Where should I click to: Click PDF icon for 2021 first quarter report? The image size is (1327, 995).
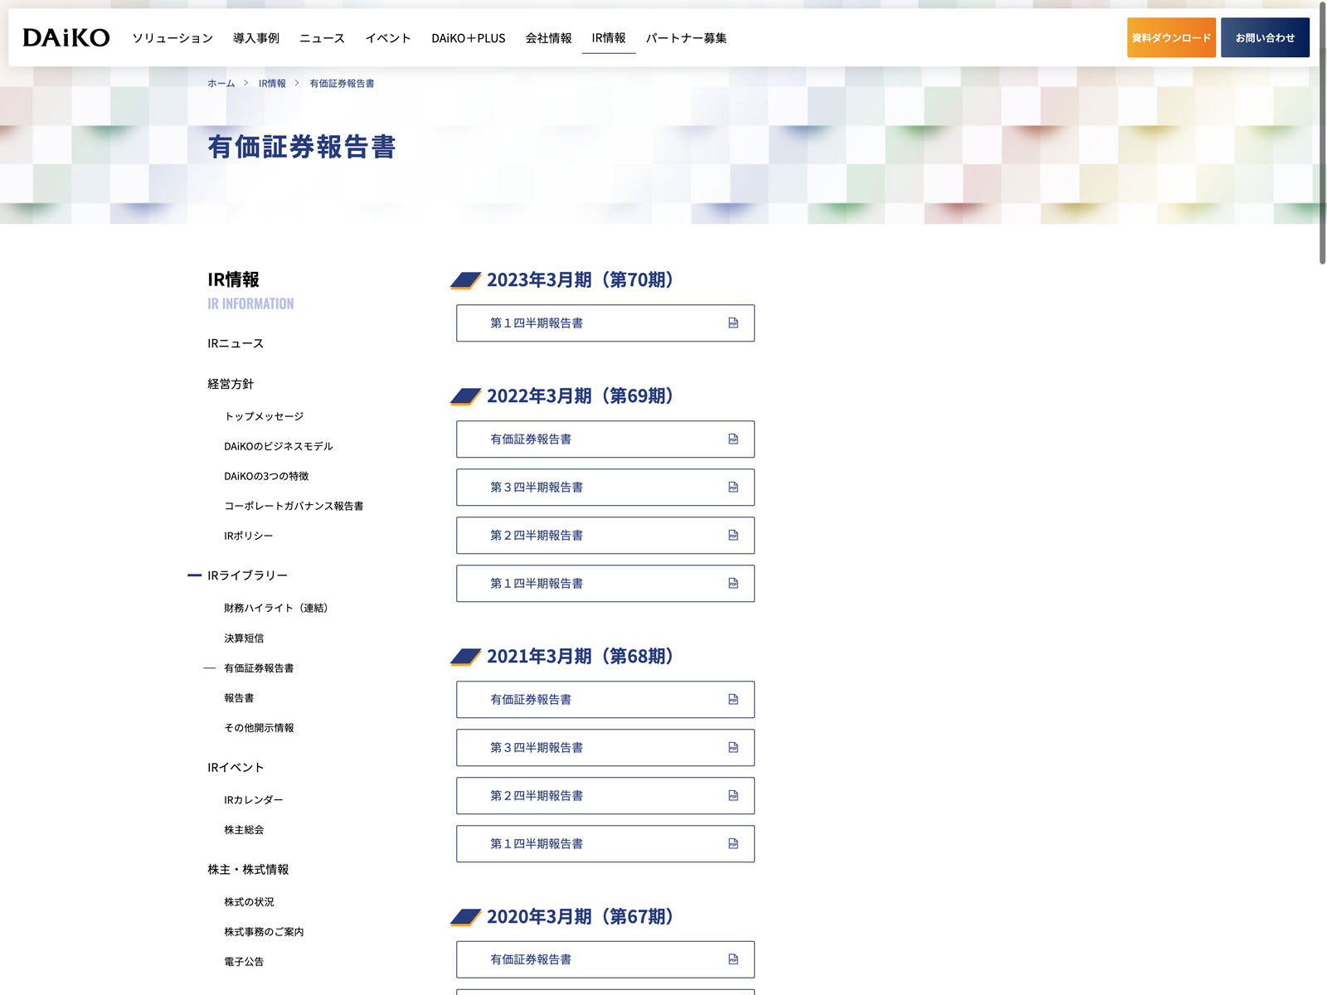(733, 844)
